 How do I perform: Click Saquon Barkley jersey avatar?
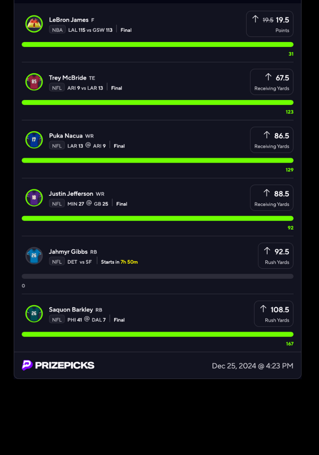coord(34,313)
